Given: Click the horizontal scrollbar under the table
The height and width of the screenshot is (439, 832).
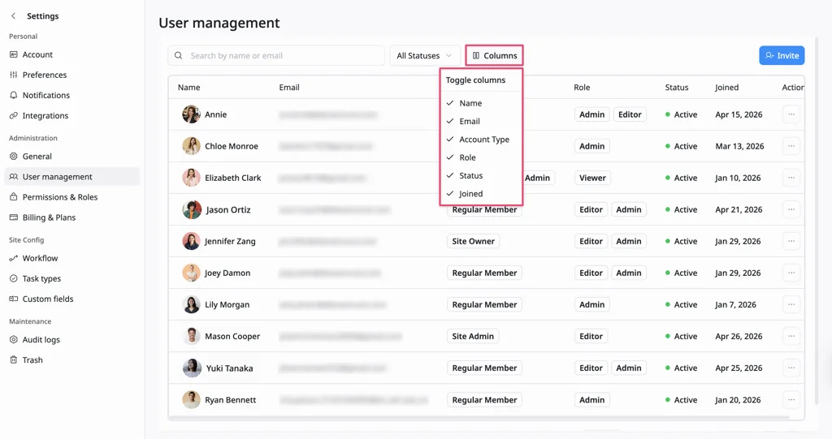Looking at the screenshot, I should click(x=479, y=418).
